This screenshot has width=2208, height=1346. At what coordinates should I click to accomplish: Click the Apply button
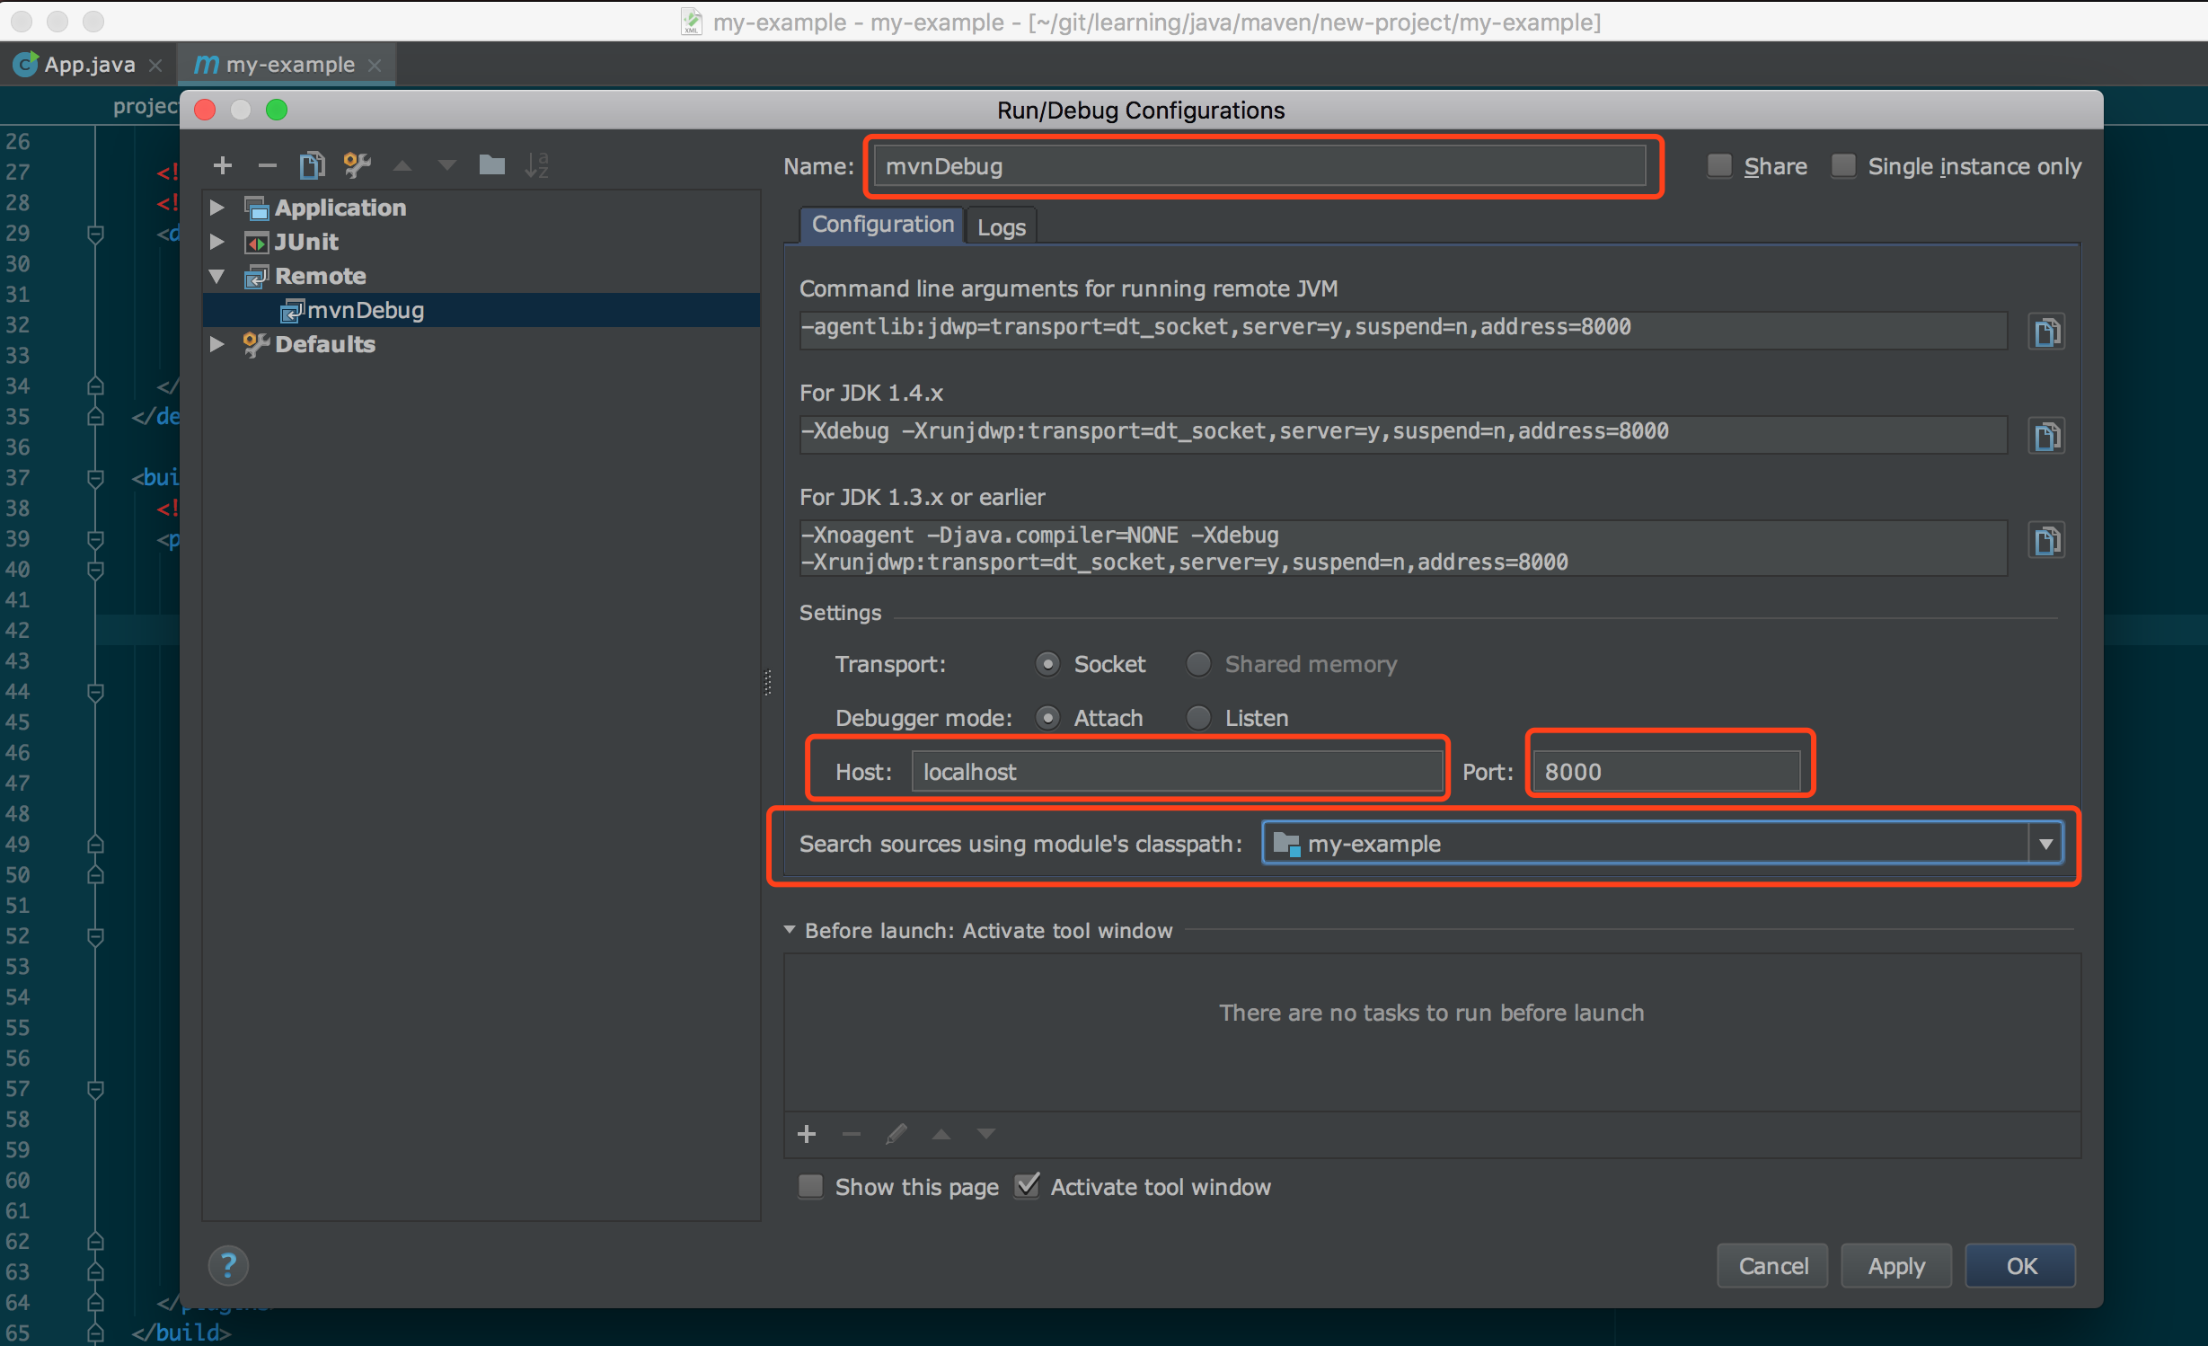1895,1265
